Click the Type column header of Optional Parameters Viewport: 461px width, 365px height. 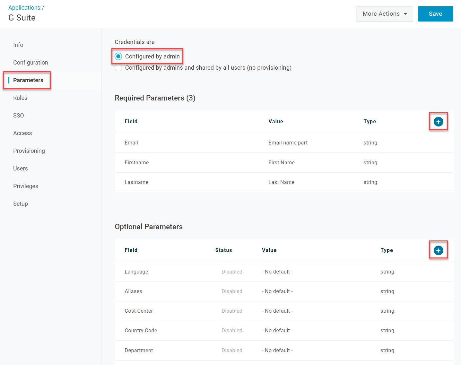pos(387,250)
